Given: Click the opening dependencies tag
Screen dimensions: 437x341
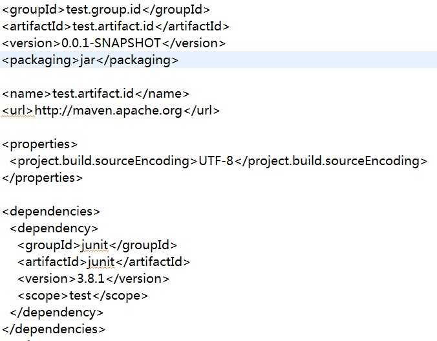Looking at the screenshot, I should [x=50, y=212].
